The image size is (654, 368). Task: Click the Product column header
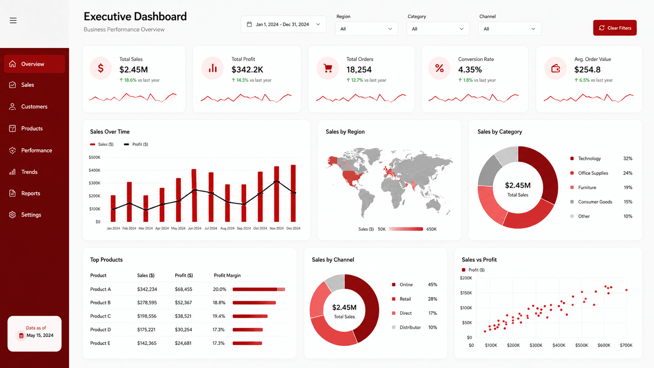point(98,275)
